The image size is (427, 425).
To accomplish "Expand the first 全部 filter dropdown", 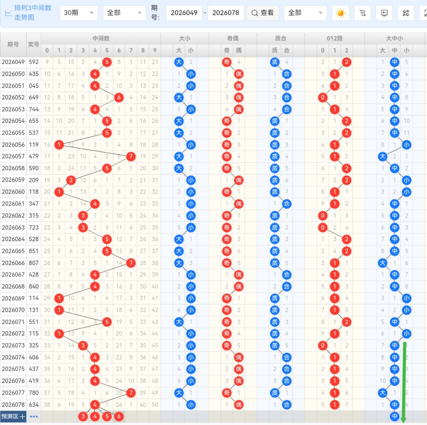I will (x=124, y=13).
